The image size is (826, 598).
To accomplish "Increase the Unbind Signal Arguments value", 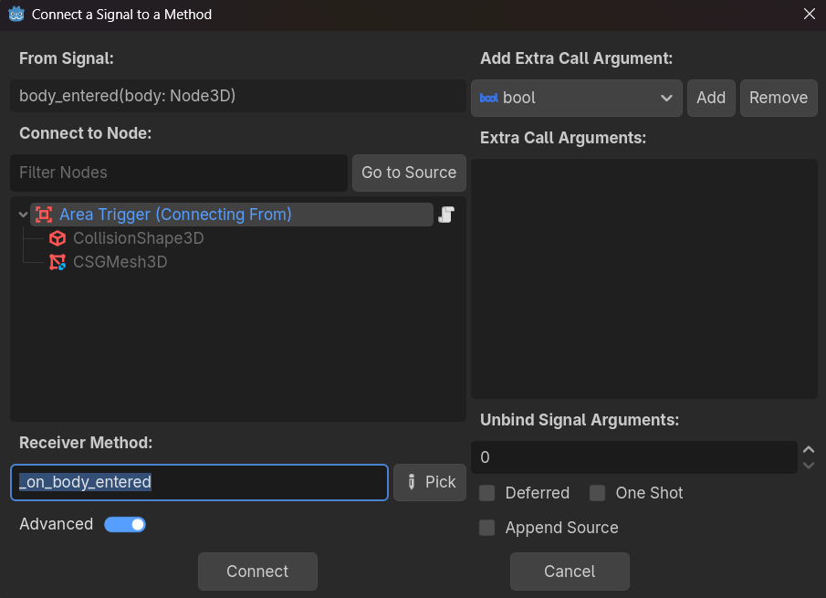I will coord(808,449).
